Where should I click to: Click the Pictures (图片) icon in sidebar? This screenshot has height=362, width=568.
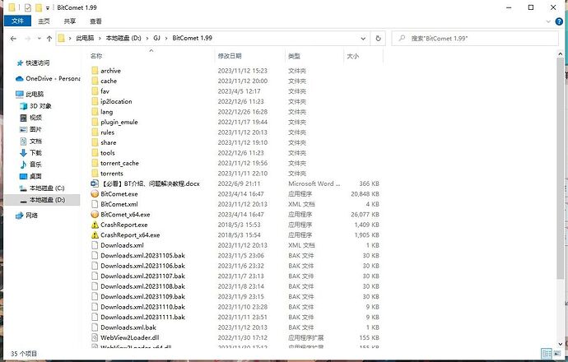(x=24, y=129)
